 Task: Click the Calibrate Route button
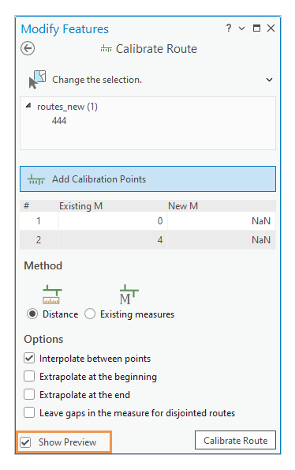click(235, 440)
